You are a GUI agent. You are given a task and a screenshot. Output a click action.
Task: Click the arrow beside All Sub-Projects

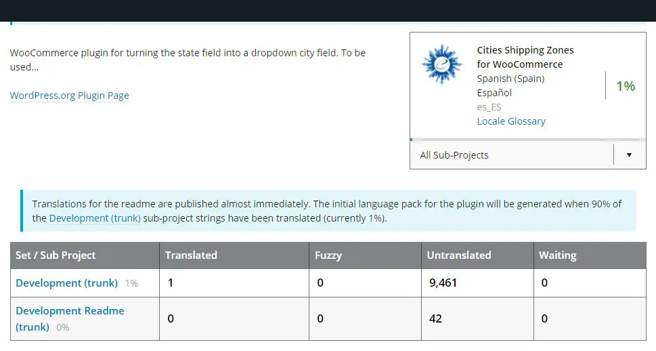[x=629, y=155]
